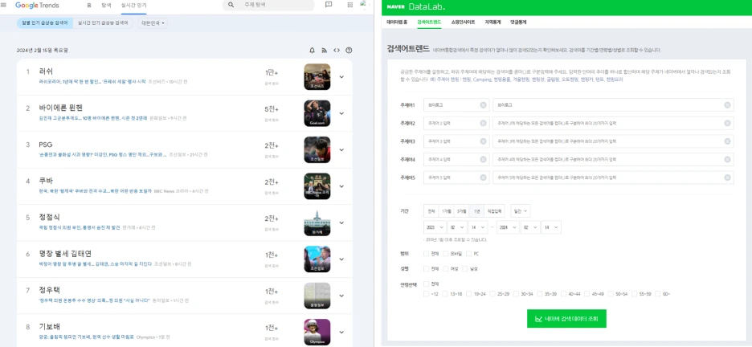752x347 pixels.
Task: Open the 지역통계 tab
Action: tap(493, 22)
